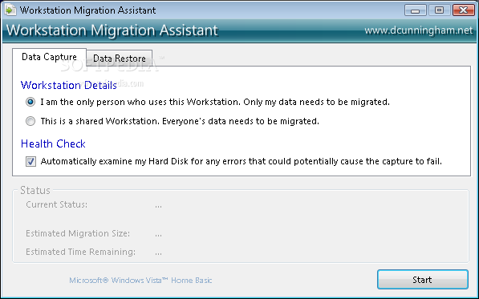Click the Current Status label

[x=56, y=204]
